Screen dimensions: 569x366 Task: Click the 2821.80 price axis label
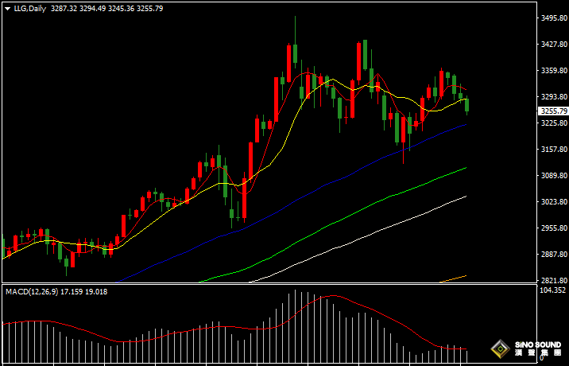[x=552, y=281]
